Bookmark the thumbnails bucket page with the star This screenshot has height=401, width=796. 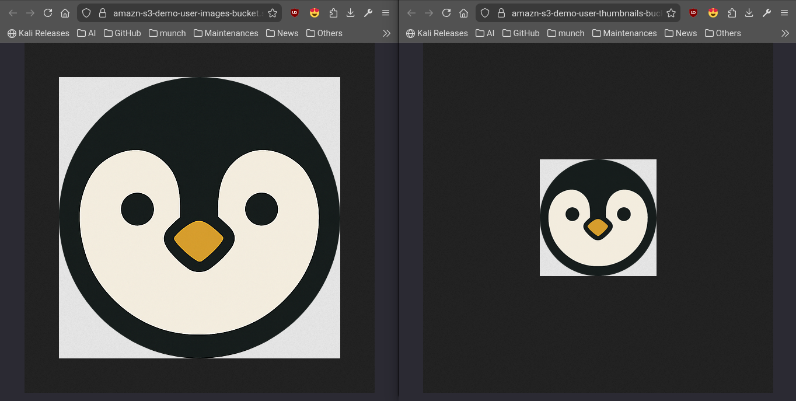coord(671,13)
